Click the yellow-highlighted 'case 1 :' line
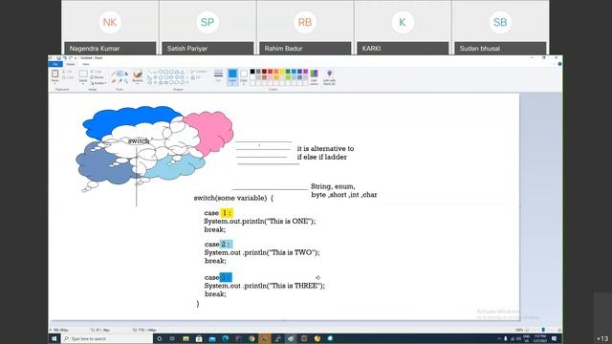This screenshot has width=612, height=344. point(218,213)
